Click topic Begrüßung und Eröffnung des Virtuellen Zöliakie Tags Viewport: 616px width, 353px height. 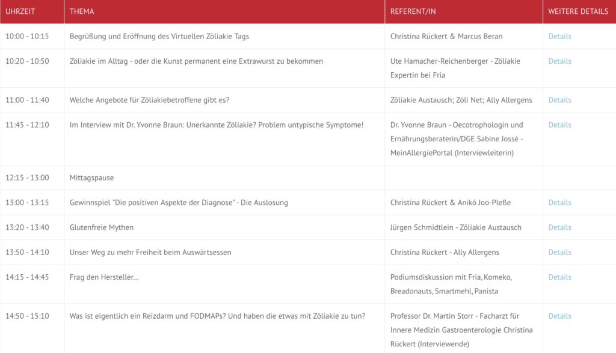[159, 36]
